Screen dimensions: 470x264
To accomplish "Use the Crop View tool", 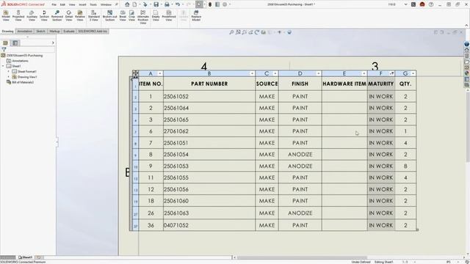I will coord(132,15).
